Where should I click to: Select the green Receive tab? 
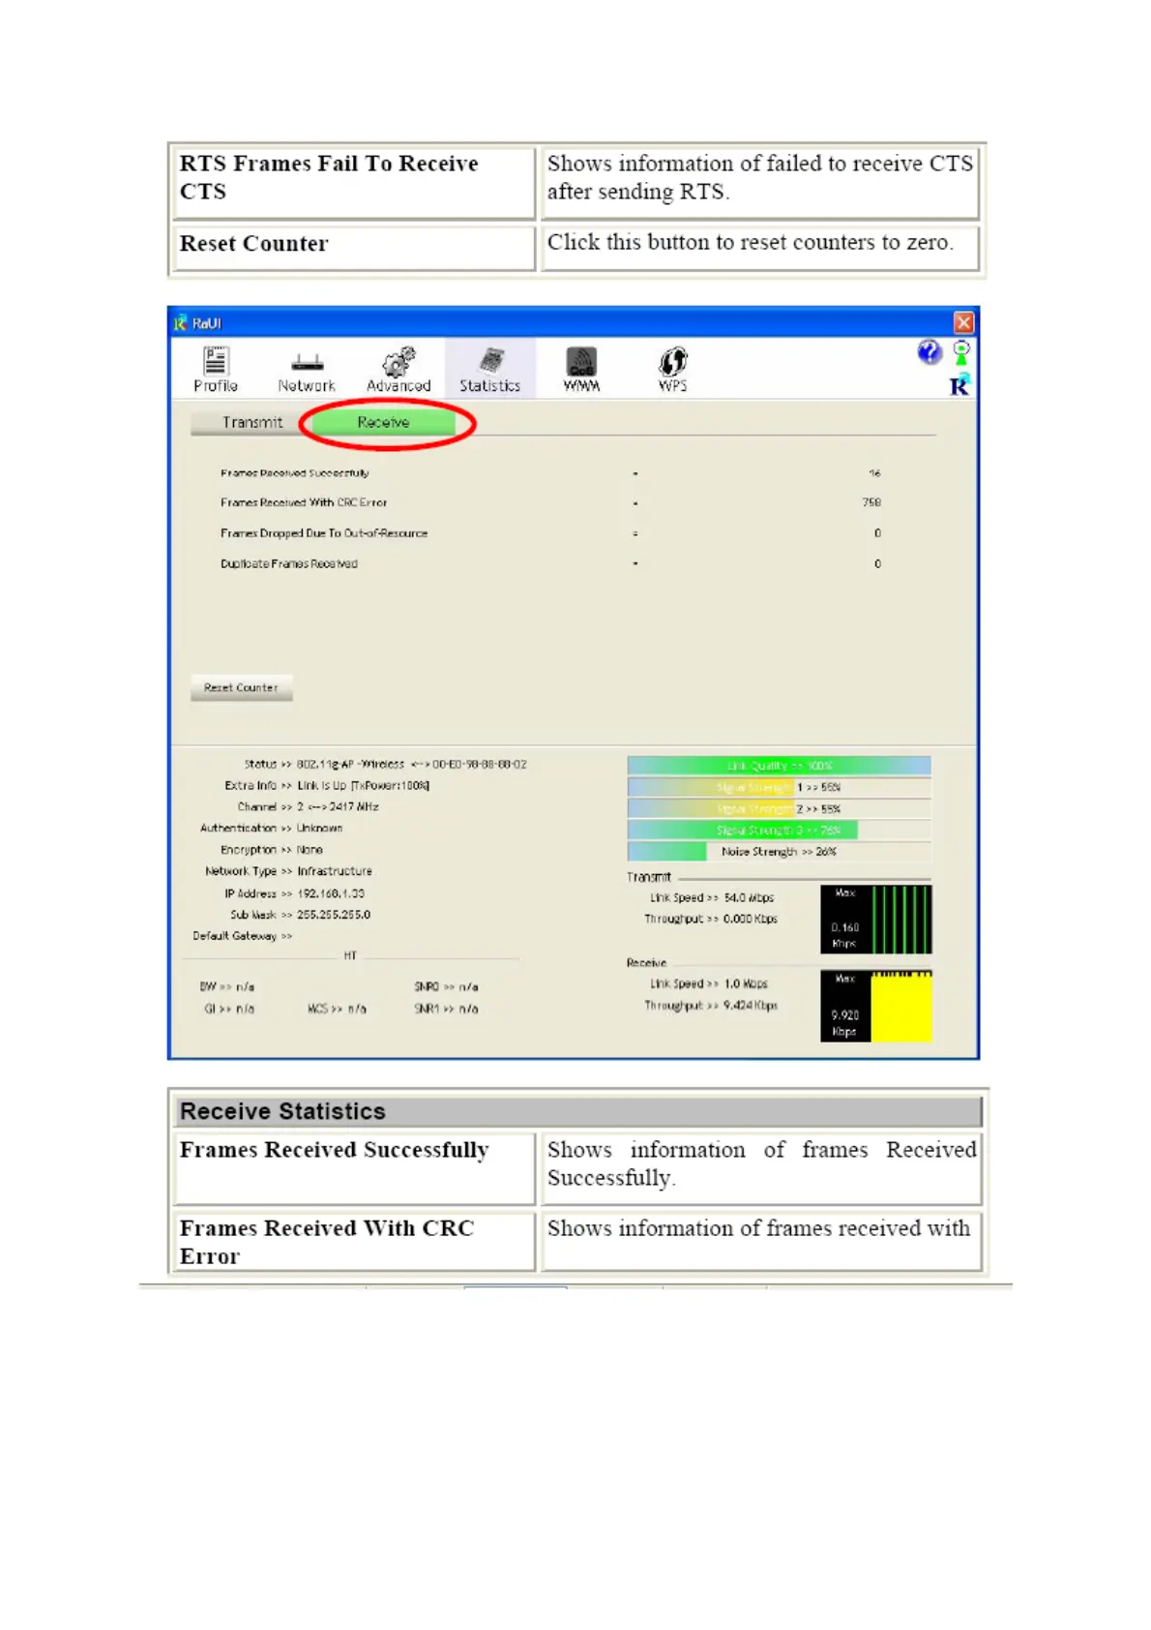[384, 423]
